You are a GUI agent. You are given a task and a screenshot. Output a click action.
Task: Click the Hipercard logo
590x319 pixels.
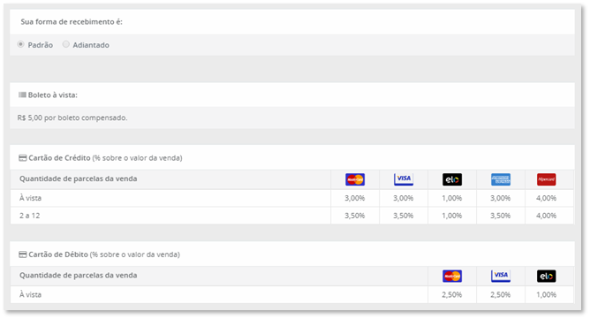547,179
